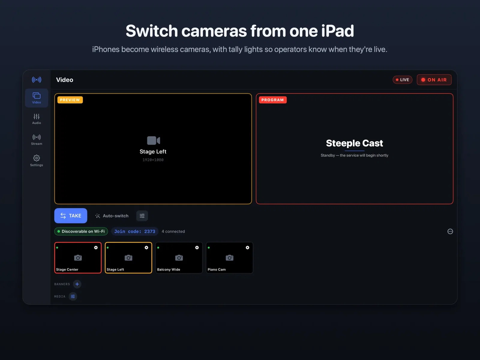Select the Piano Cam camera thumbnail
This screenshot has width=480, height=360.
tap(229, 258)
